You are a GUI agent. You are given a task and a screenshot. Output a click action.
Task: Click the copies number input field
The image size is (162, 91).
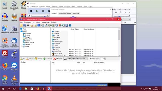tap(102, 59)
